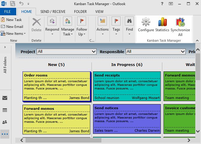Open the Find dropdown arrow

point(129,34)
